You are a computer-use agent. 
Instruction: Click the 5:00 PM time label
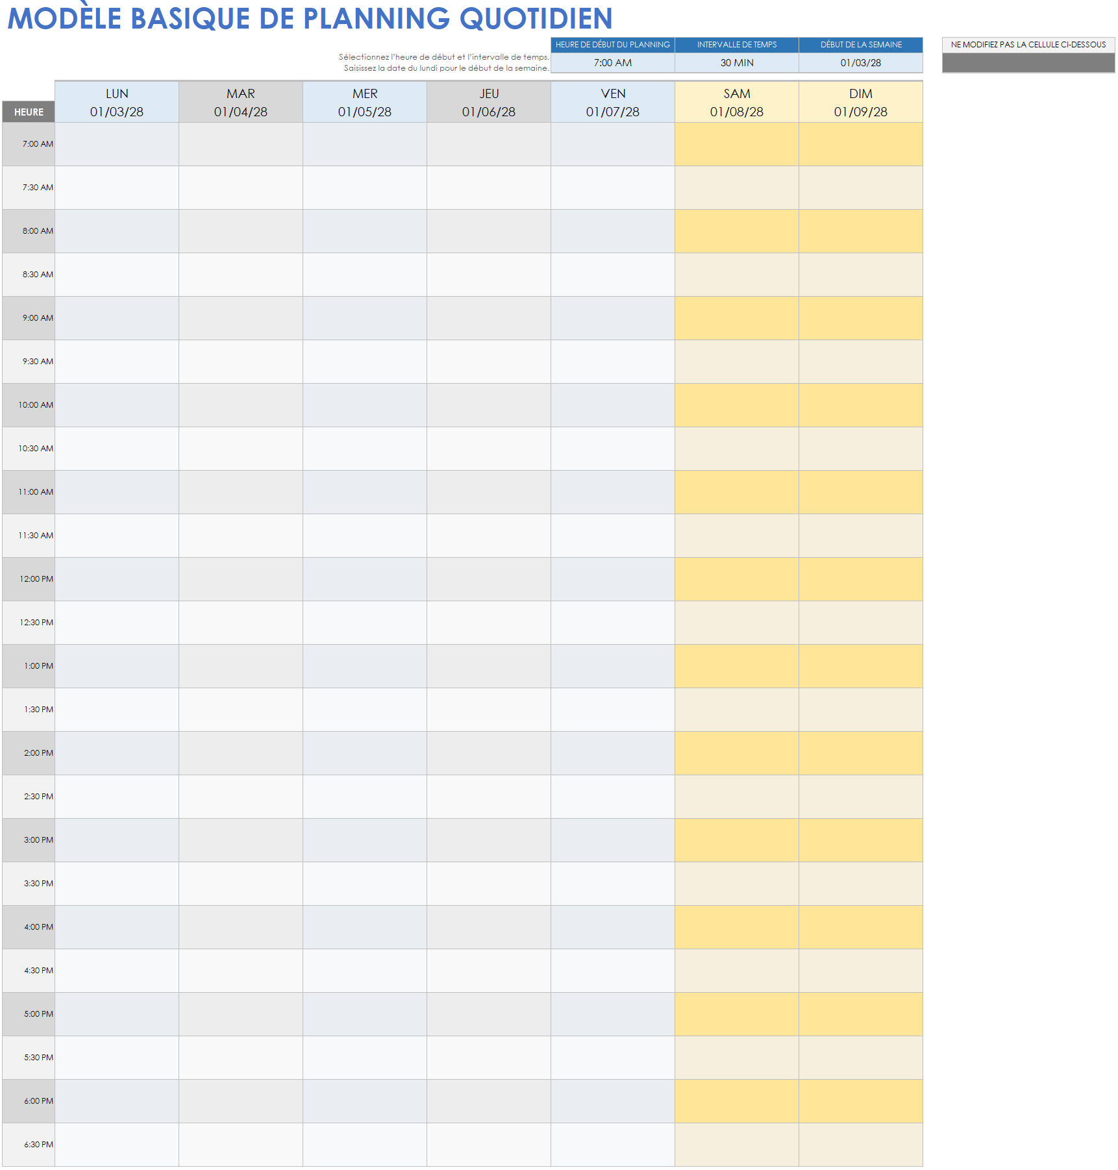coord(29,1014)
